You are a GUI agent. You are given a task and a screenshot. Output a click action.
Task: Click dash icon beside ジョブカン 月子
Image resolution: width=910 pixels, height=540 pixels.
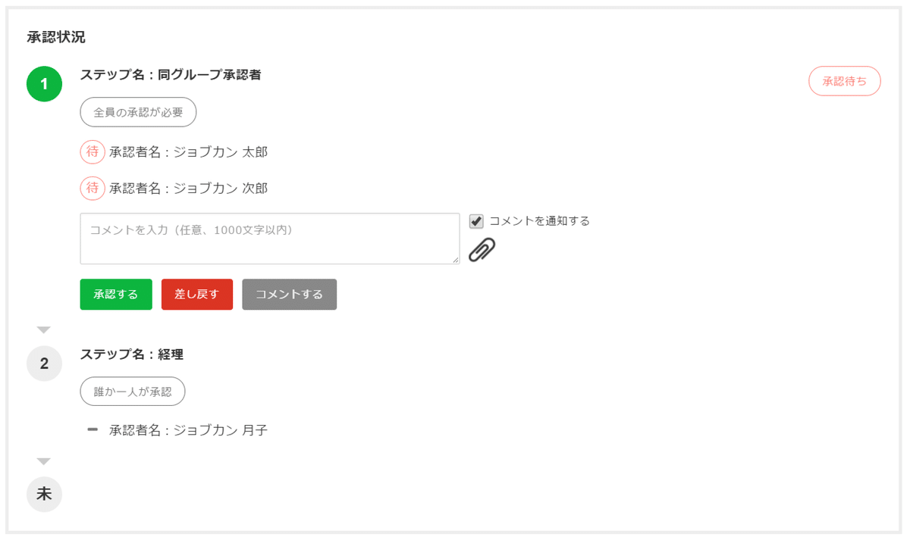click(x=93, y=430)
